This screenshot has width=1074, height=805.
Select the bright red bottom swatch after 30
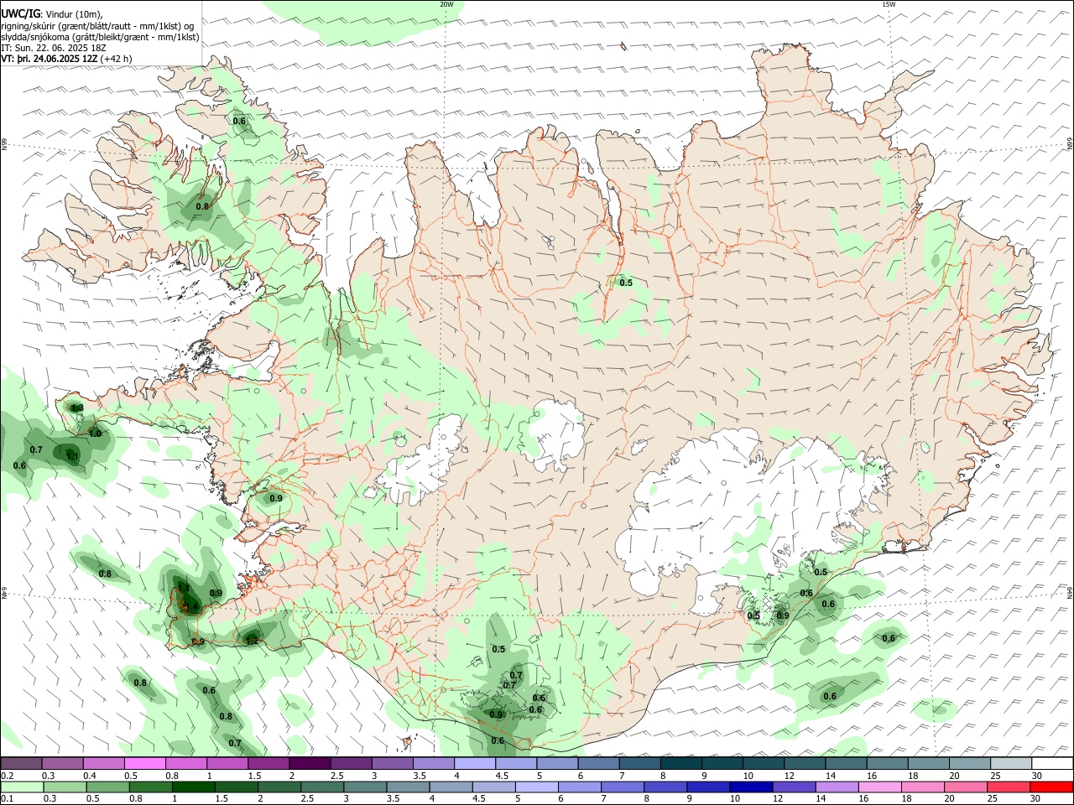click(1051, 787)
